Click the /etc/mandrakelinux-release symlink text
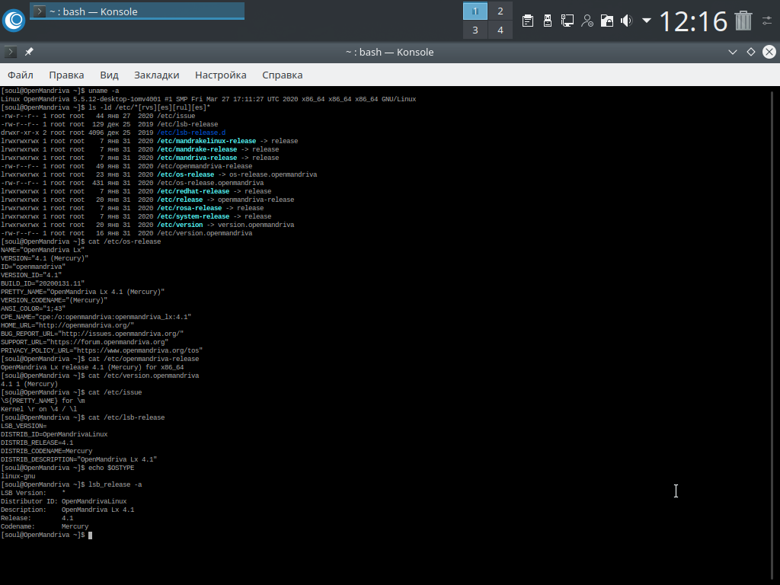 206,141
